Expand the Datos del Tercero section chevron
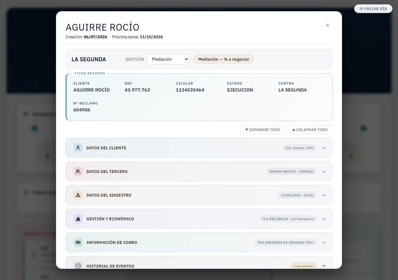The width and height of the screenshot is (398, 280). point(324,172)
